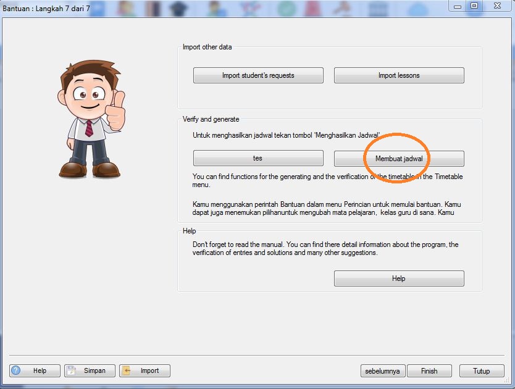Click the thumbs-up assistant character image
The height and width of the screenshot is (389, 515).
(x=91, y=119)
